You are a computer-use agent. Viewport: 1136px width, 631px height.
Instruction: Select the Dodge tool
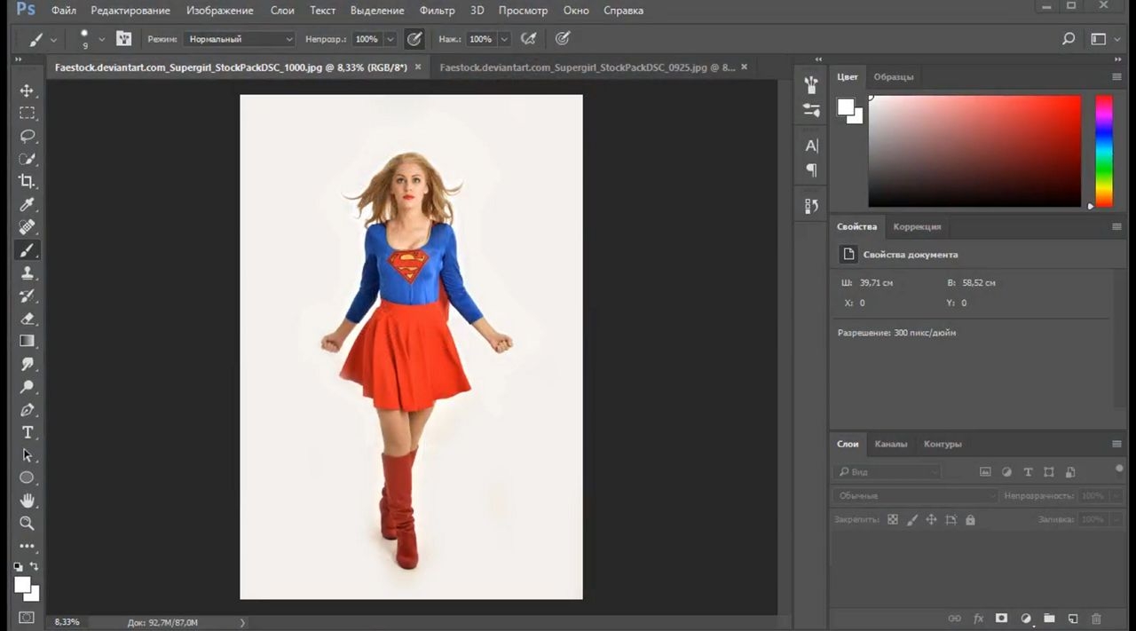[27, 387]
